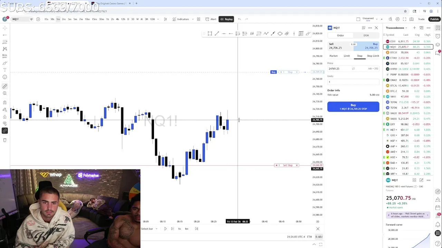This screenshot has width=442, height=248.
Task: Open Indicator templates grid icon
Action: (x=199, y=19)
